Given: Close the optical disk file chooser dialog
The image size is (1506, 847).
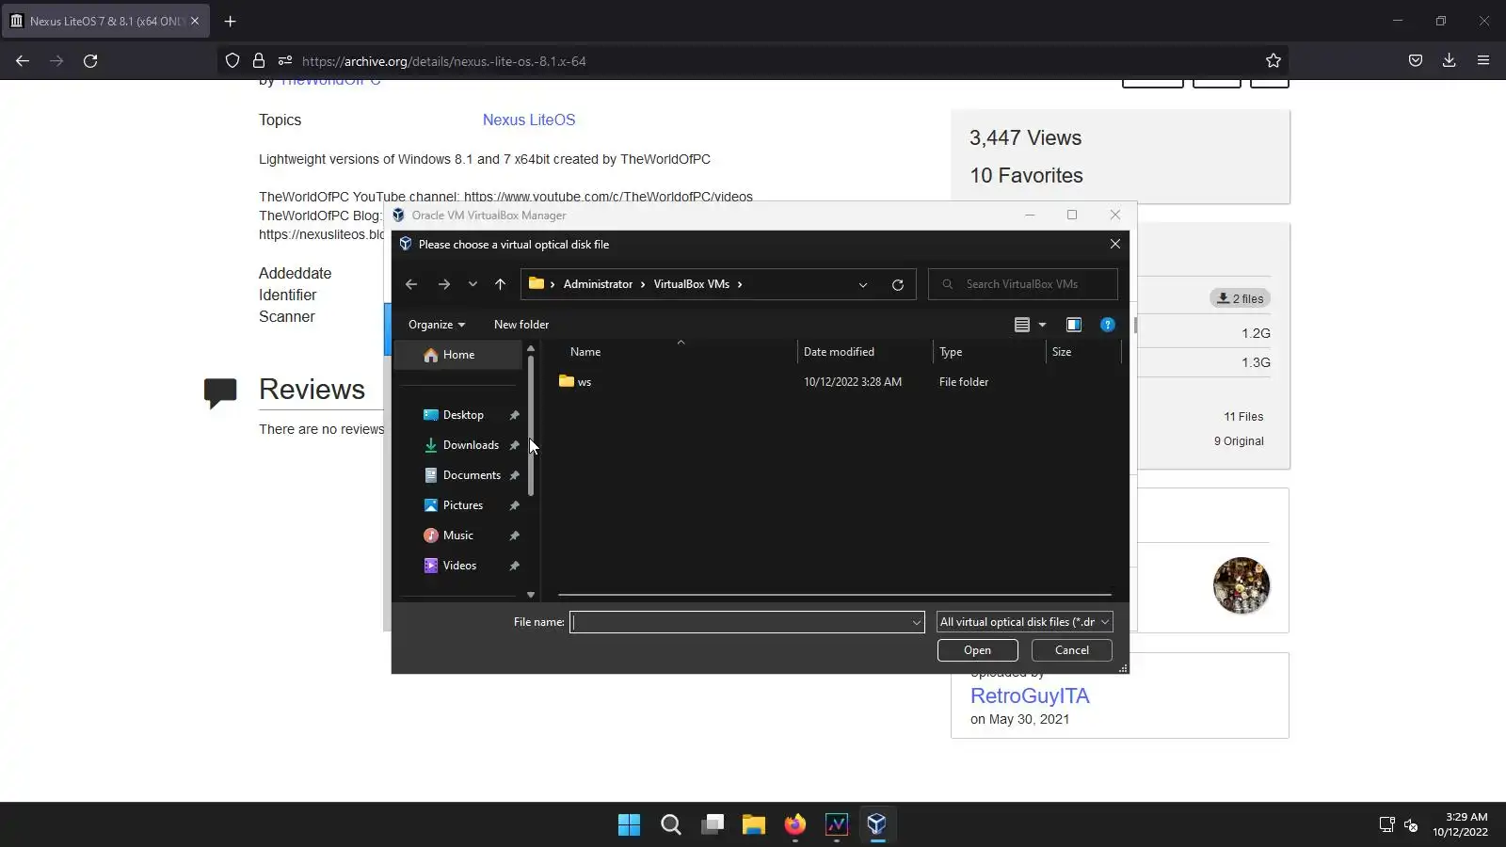Looking at the screenshot, I should (x=1115, y=244).
